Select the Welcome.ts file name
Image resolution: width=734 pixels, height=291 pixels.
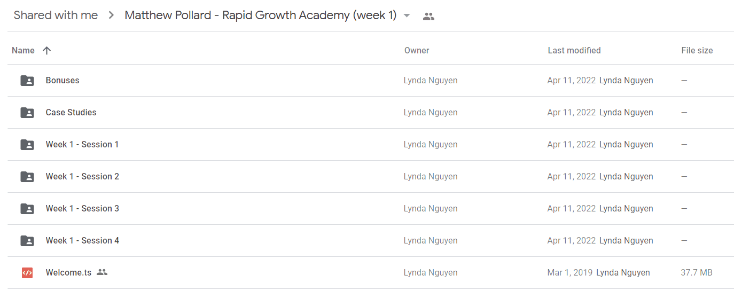click(68, 272)
